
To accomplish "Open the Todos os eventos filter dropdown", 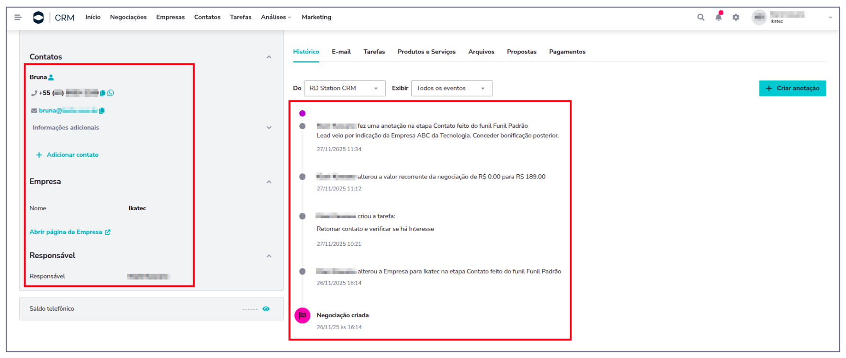I will coord(451,89).
